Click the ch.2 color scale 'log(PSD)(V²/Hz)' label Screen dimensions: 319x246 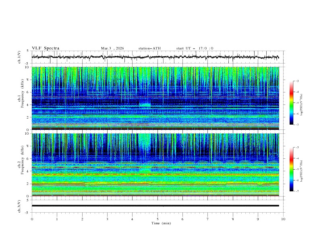[x=302, y=171]
